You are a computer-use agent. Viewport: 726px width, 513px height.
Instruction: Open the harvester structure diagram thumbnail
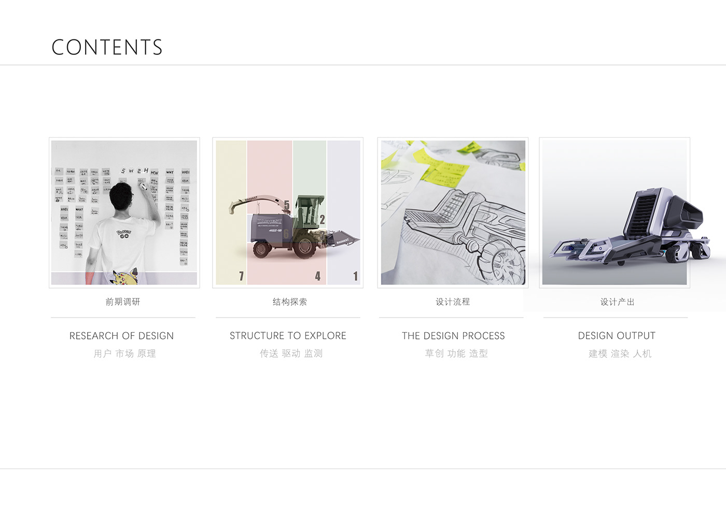pos(288,212)
